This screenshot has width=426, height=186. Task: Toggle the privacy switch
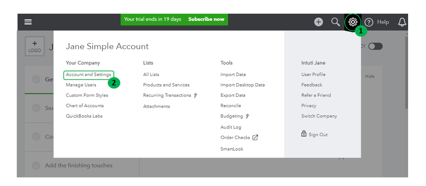point(375,46)
